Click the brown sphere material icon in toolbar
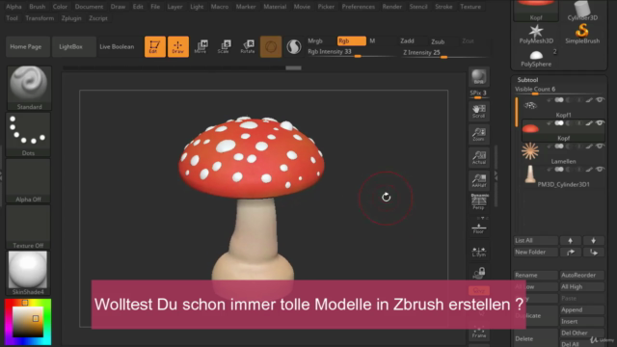617x347 pixels. coord(271,47)
